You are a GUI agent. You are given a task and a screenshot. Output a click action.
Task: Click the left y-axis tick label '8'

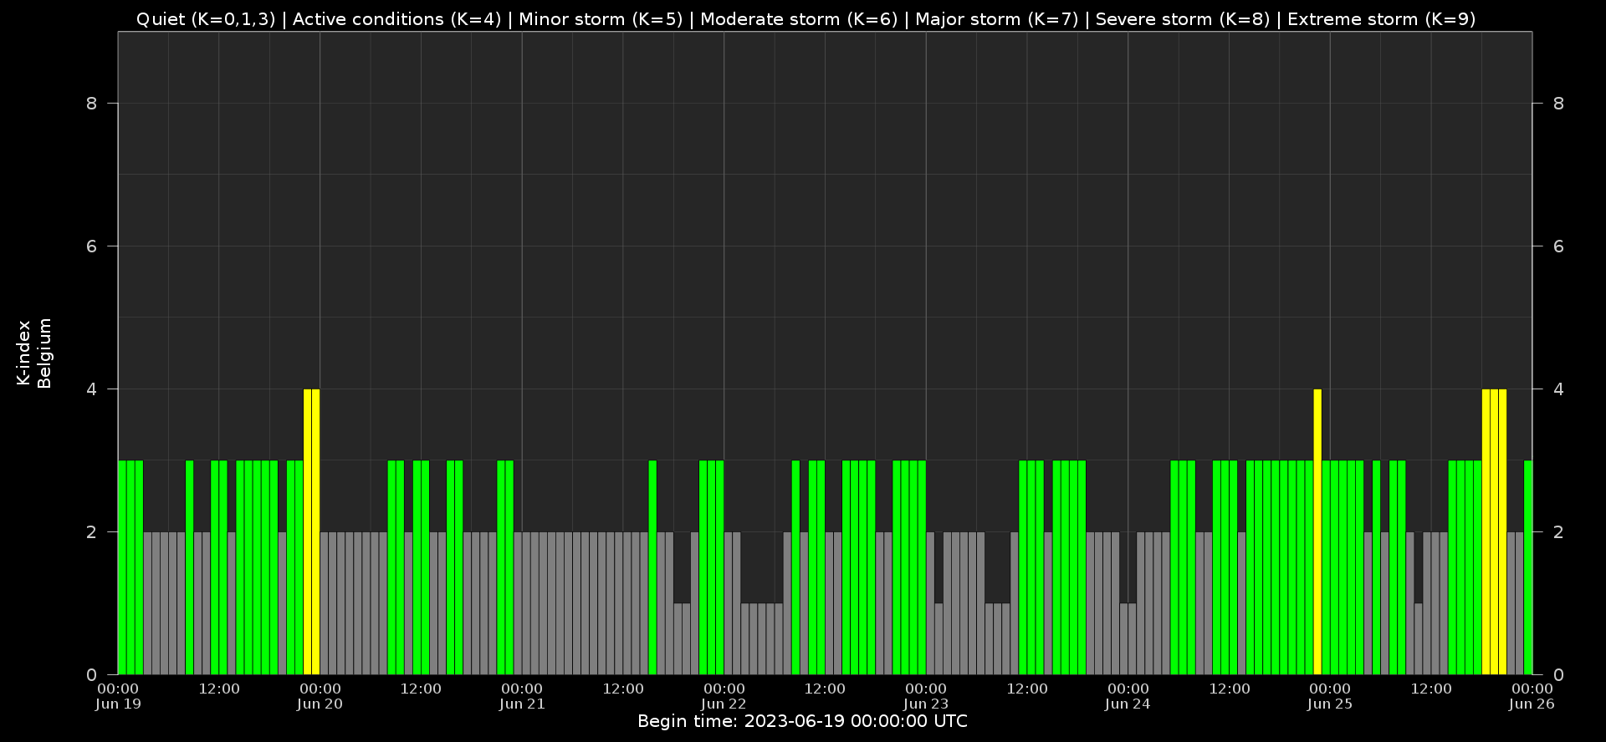[91, 104]
